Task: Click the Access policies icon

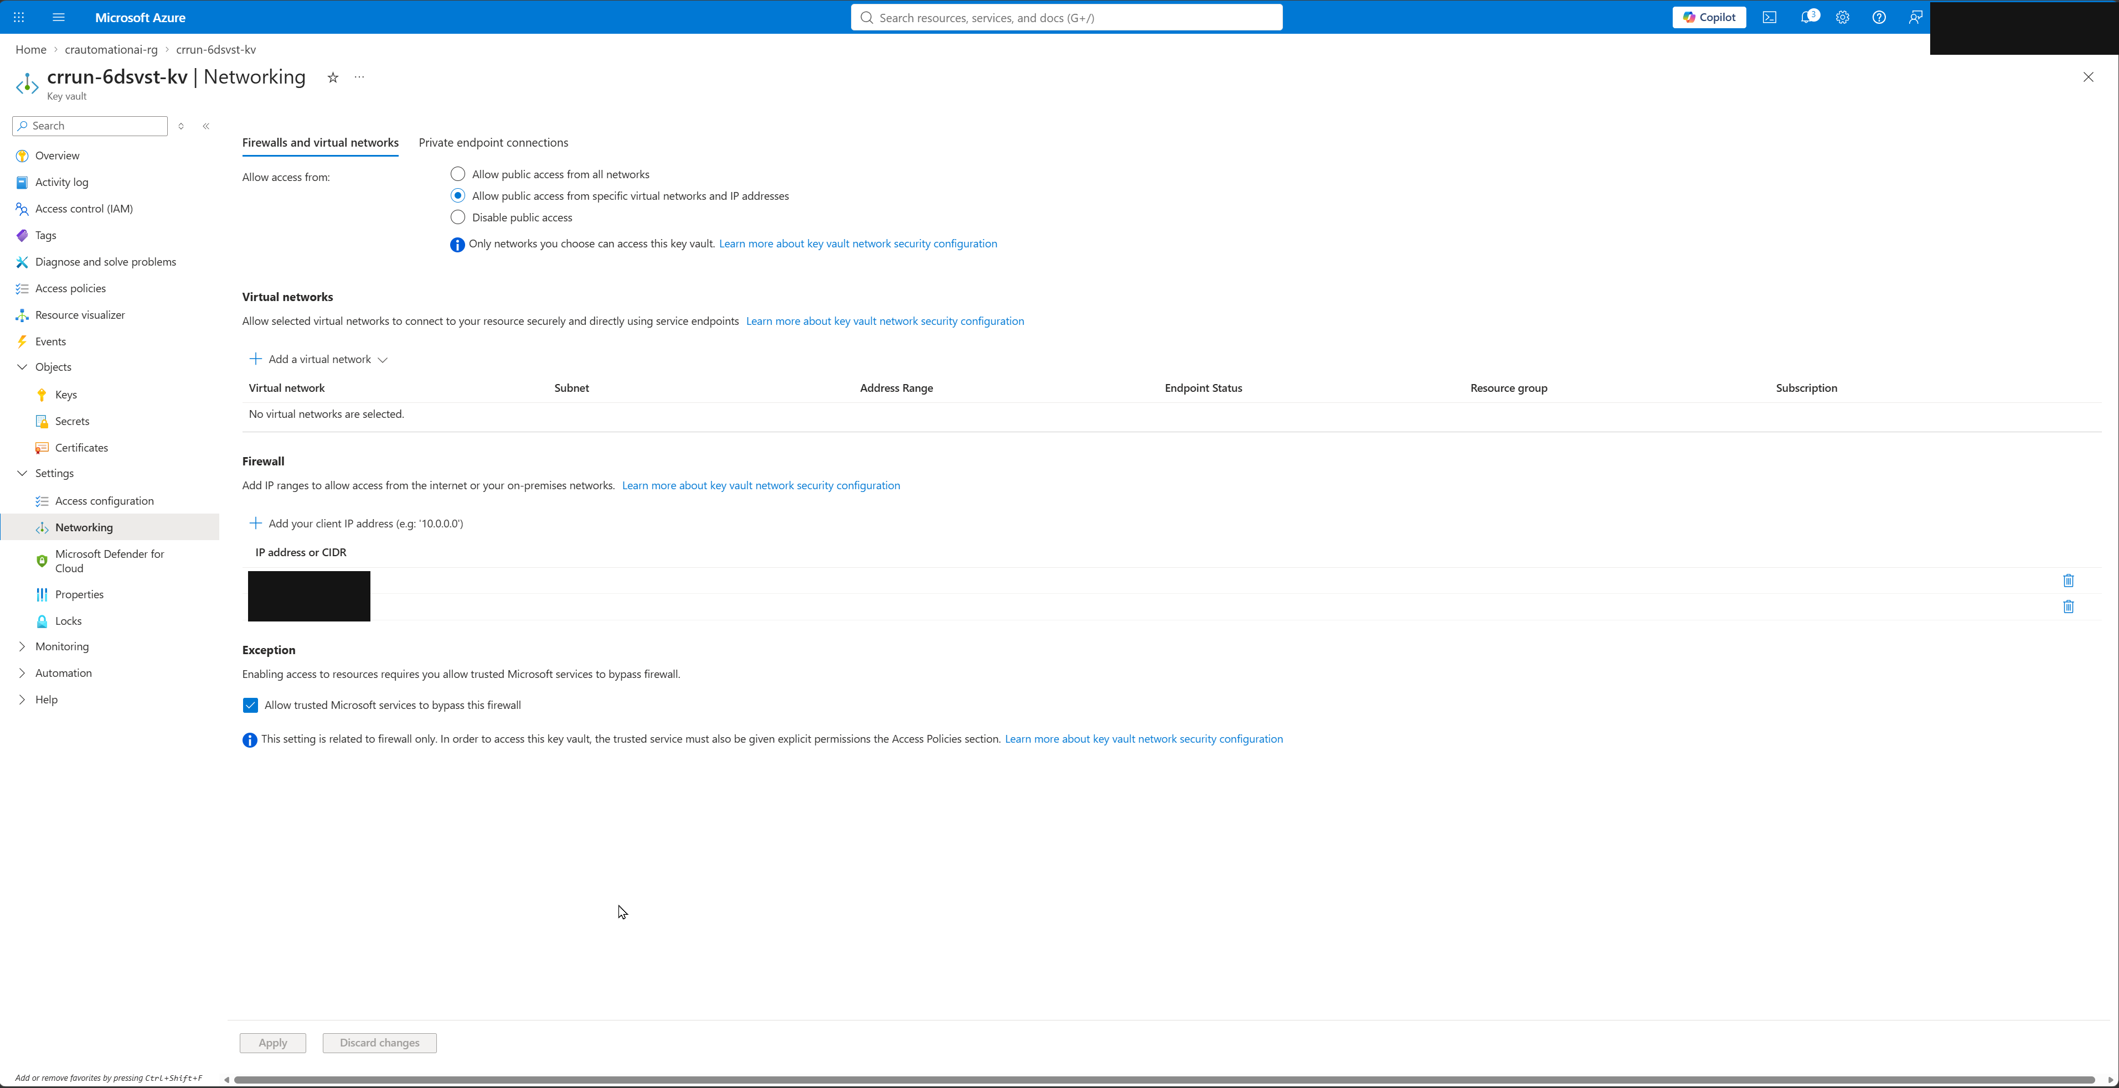Action: pos(22,289)
